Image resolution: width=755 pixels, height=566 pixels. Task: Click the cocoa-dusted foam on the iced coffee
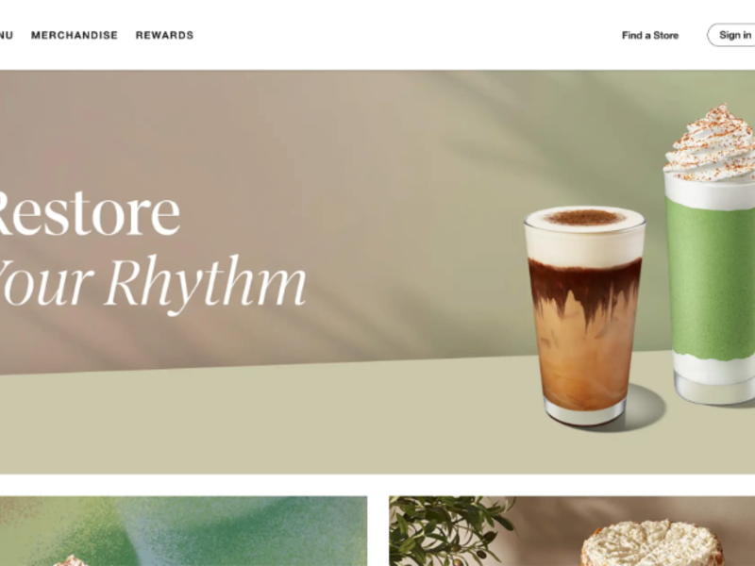click(x=584, y=218)
